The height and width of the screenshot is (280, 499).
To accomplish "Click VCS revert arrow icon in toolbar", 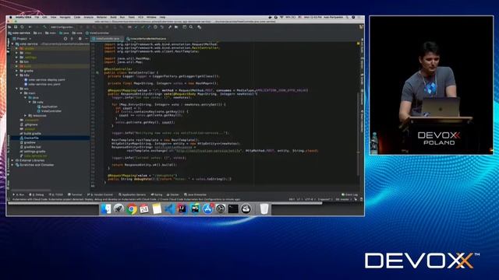I will [162, 27].
